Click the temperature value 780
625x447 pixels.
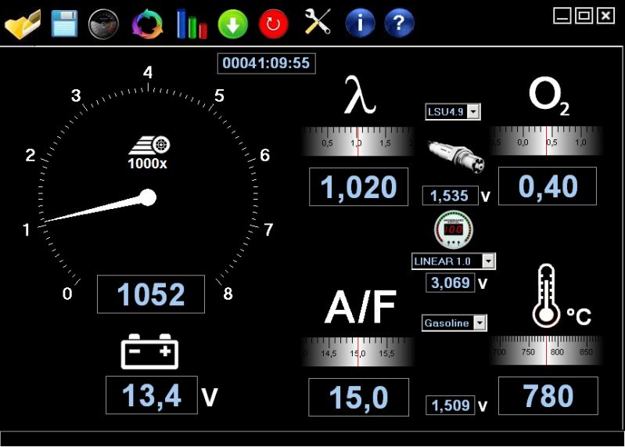(548, 395)
